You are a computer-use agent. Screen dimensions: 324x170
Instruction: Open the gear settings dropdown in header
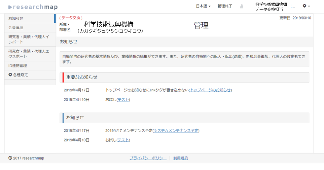pyautogui.click(x=306, y=6)
